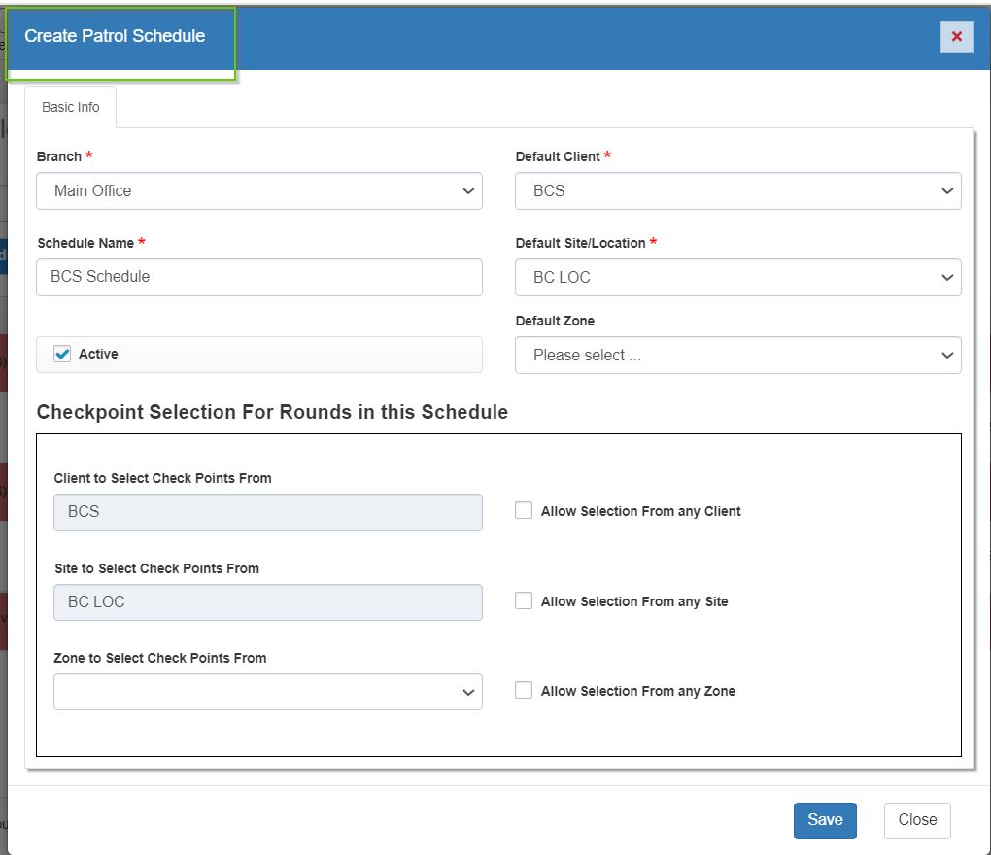
Task: Click the Site to Select Check Points field
Action: coord(267,602)
